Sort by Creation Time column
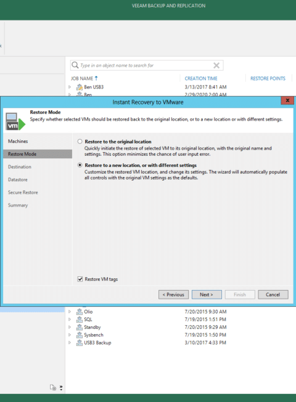296x402 pixels. pos(201,79)
